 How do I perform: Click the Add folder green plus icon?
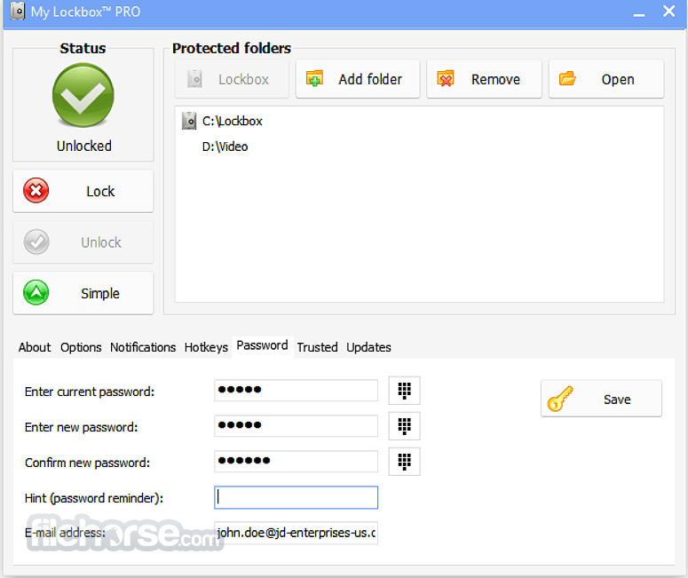coord(314,79)
